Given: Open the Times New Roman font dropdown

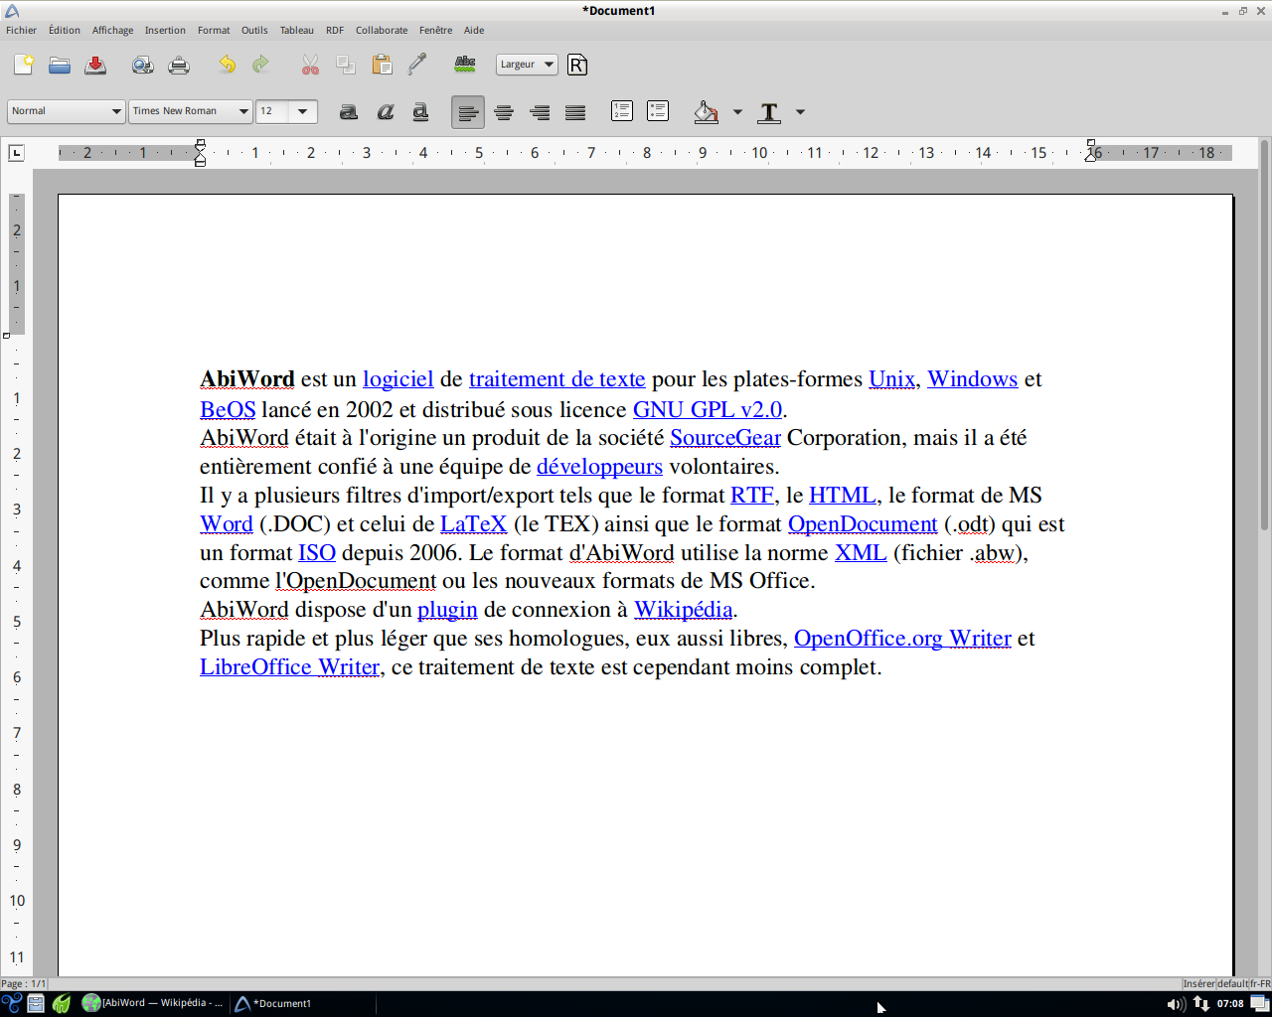Looking at the screenshot, I should coord(190,111).
